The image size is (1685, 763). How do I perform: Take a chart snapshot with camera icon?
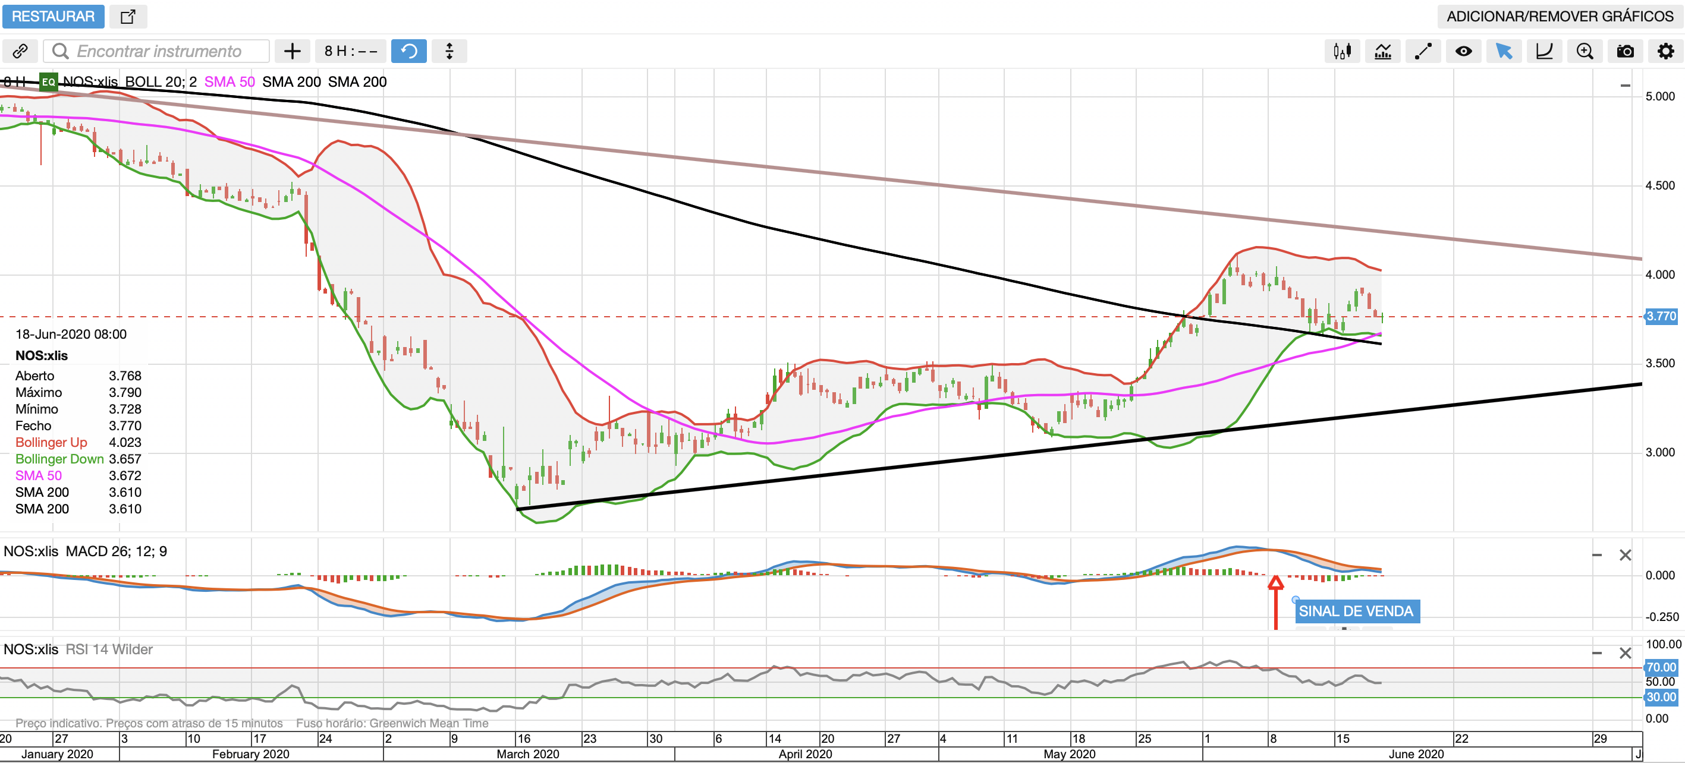coord(1625,51)
